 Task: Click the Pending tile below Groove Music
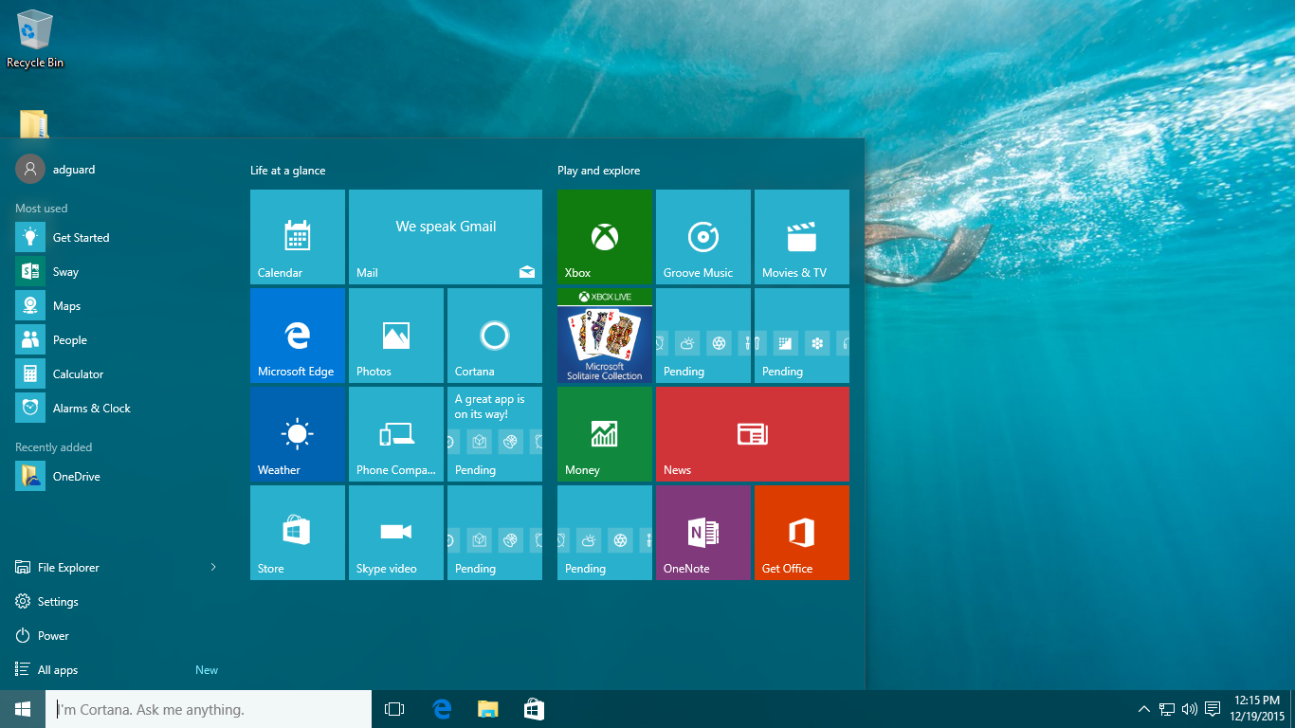[703, 336]
